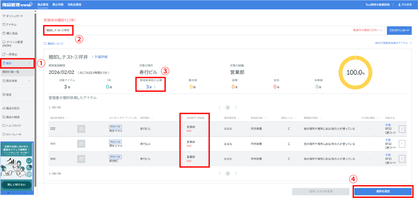Open the 計画詳細 link

100,56
